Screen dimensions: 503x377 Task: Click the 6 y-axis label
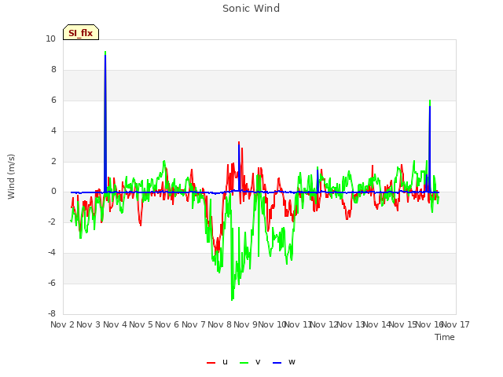[x=53, y=100]
